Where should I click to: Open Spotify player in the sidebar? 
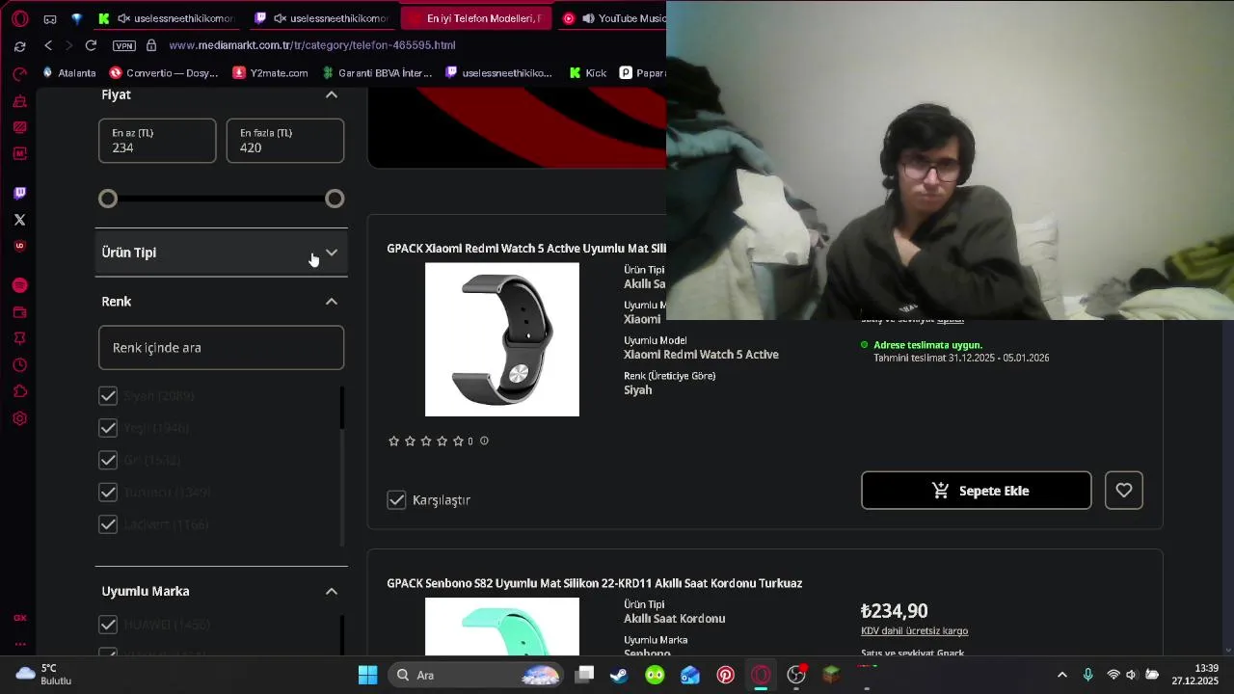coord(19,285)
